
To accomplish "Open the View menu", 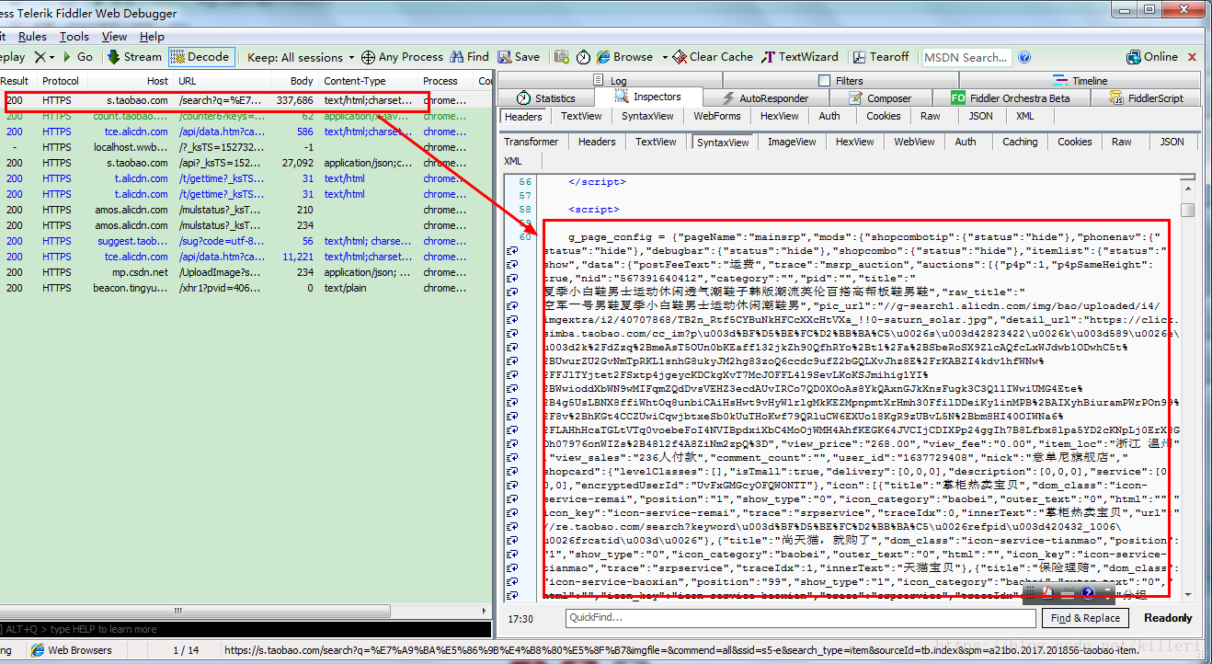I will [115, 37].
